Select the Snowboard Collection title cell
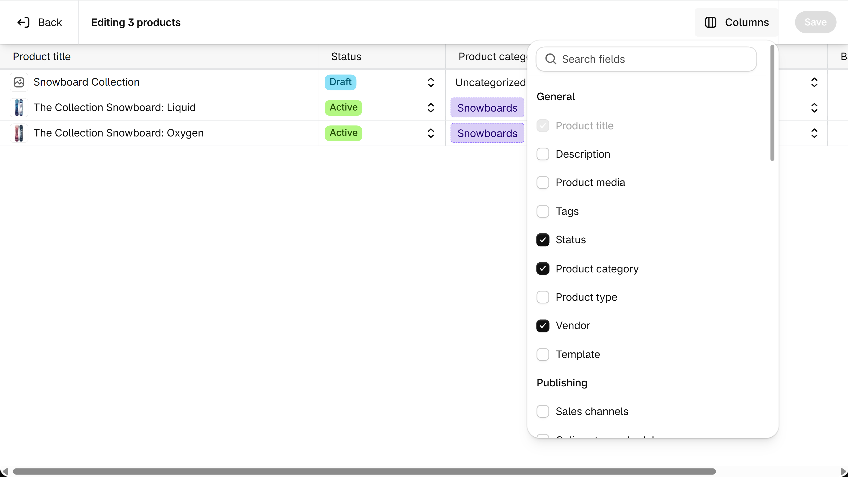This screenshot has height=477, width=848. 159,82
